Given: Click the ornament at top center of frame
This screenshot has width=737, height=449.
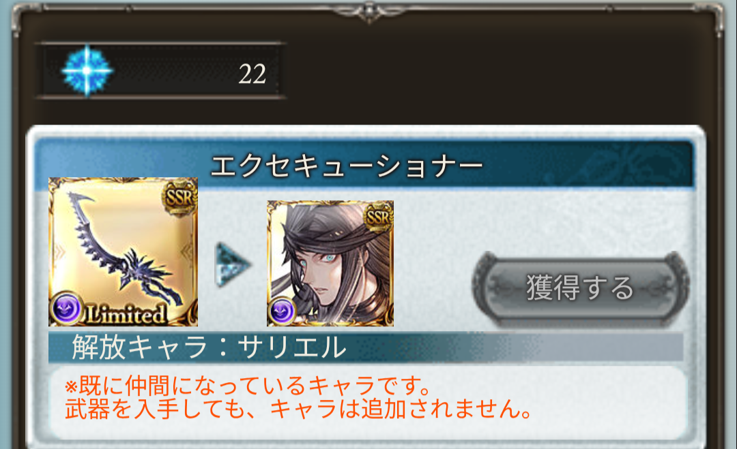Looking at the screenshot, I should [x=369, y=12].
